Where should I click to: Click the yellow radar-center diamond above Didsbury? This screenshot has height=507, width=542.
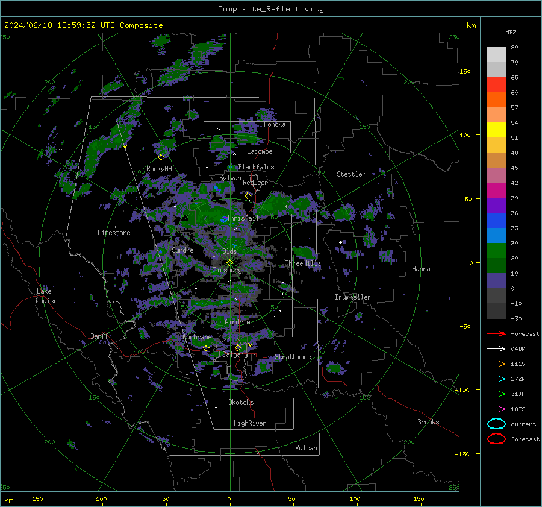click(x=229, y=263)
